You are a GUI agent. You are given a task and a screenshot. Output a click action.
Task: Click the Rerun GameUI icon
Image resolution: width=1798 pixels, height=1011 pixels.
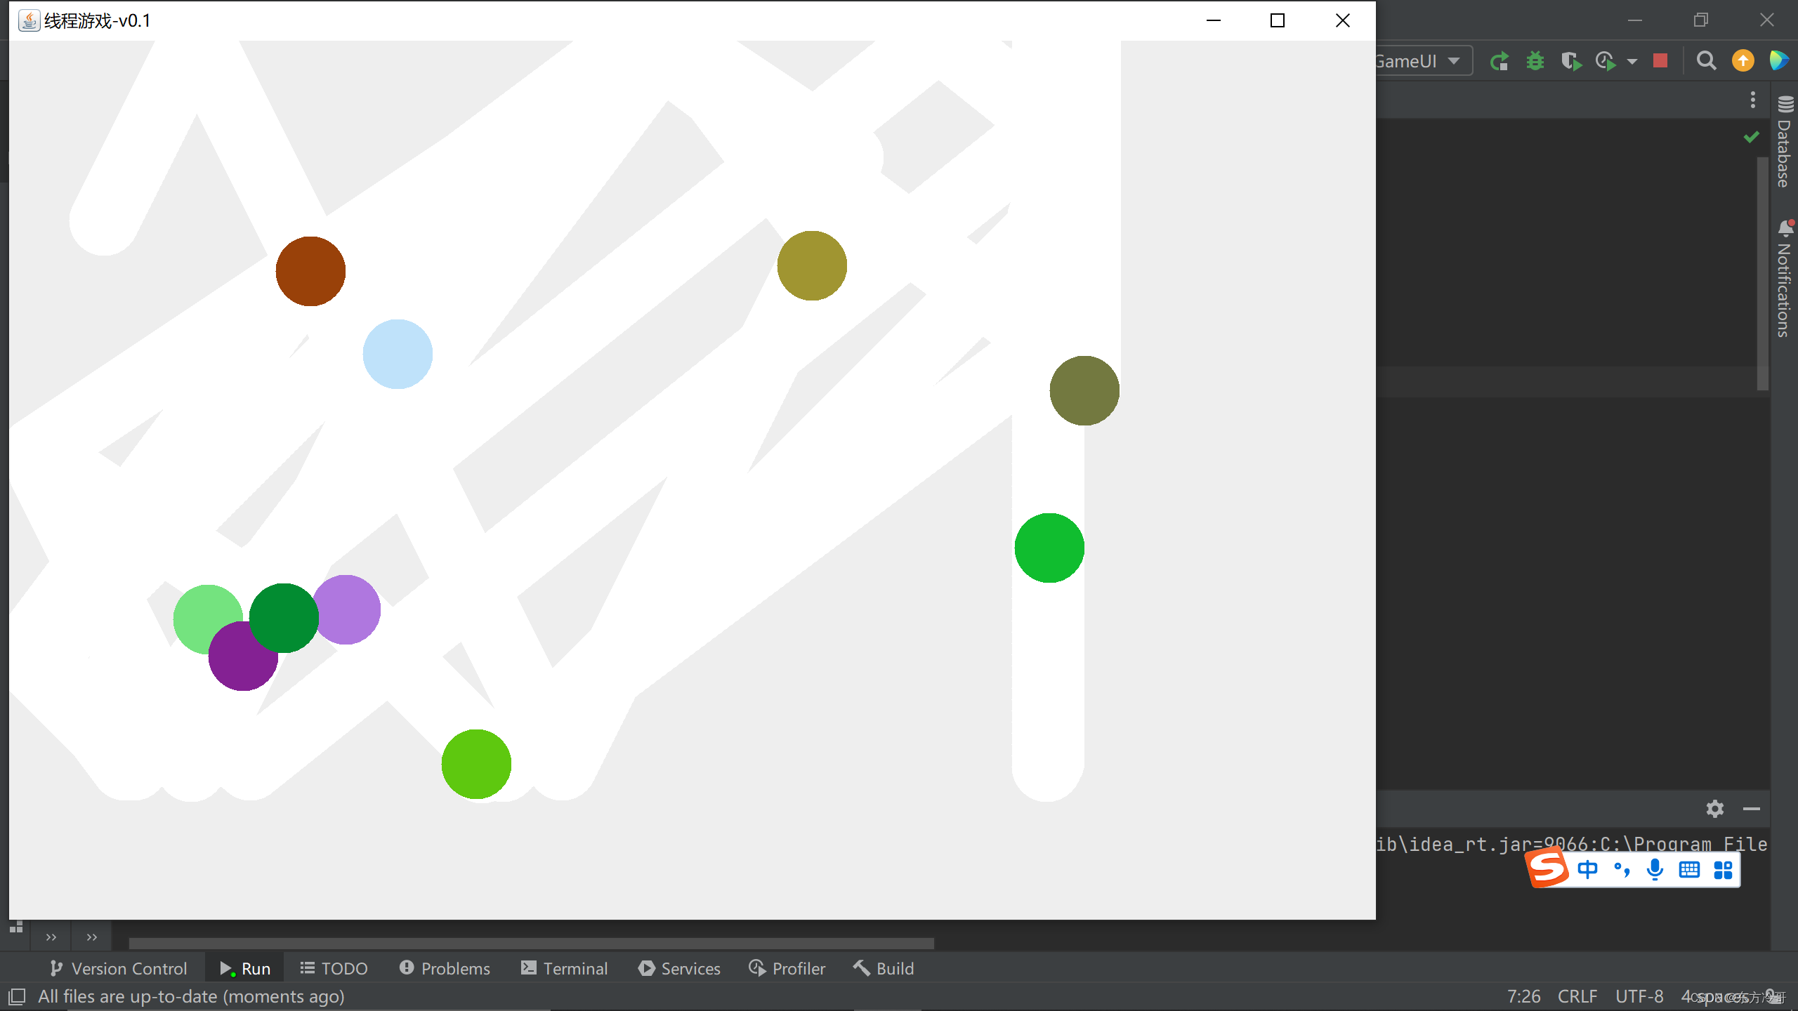tap(1499, 62)
